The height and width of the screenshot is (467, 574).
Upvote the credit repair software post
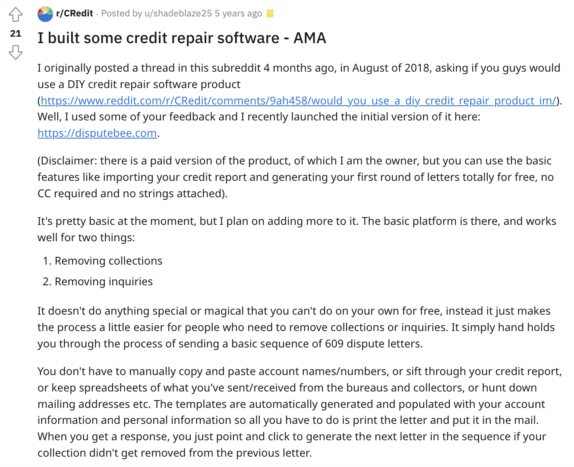point(16,15)
